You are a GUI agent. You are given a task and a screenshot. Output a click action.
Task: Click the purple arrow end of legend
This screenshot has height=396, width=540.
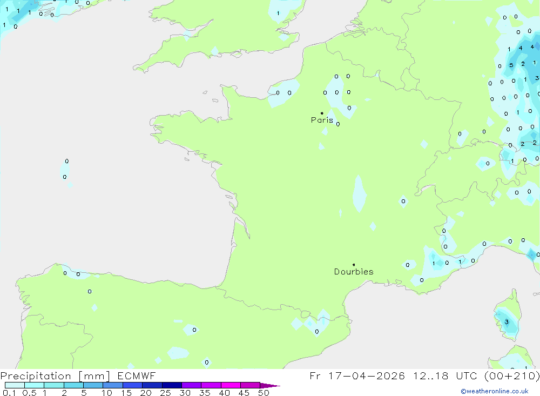[269, 385]
